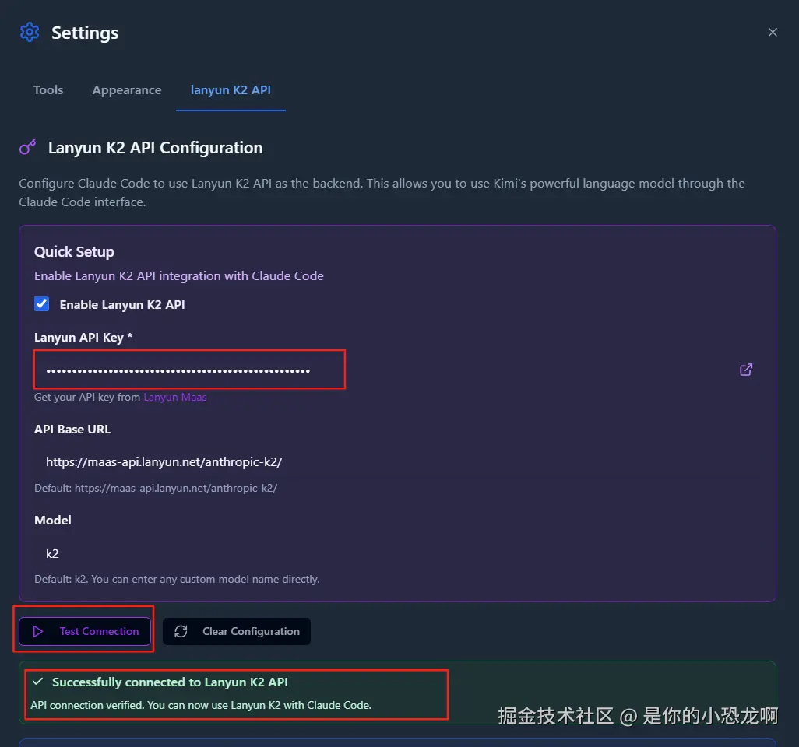The image size is (799, 747).
Task: Click the Clear Configuration button
Action: pos(237,631)
